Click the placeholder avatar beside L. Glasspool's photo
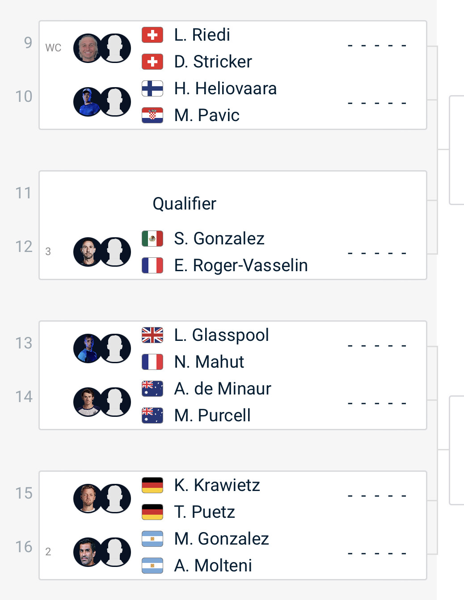The height and width of the screenshot is (600, 464). coord(115,348)
